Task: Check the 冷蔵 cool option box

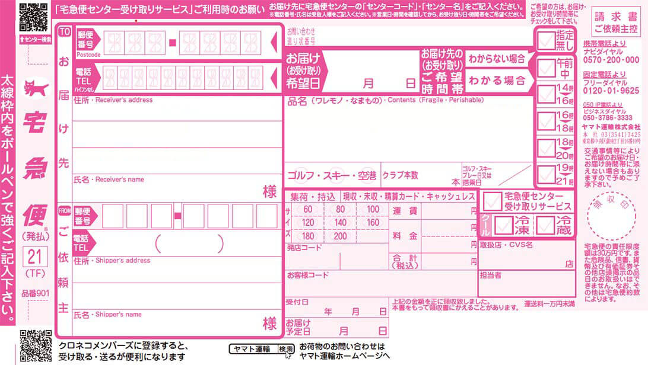Action: tap(545, 226)
